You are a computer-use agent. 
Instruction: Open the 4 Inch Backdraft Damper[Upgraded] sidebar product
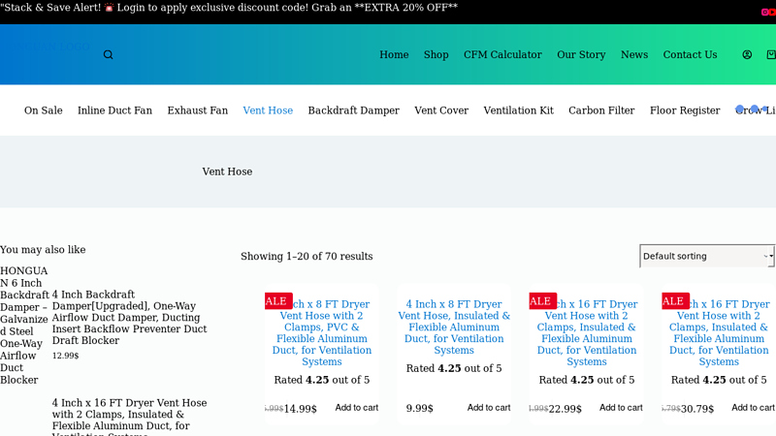[x=129, y=317]
